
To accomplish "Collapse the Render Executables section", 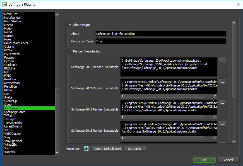I will pos(70,51).
